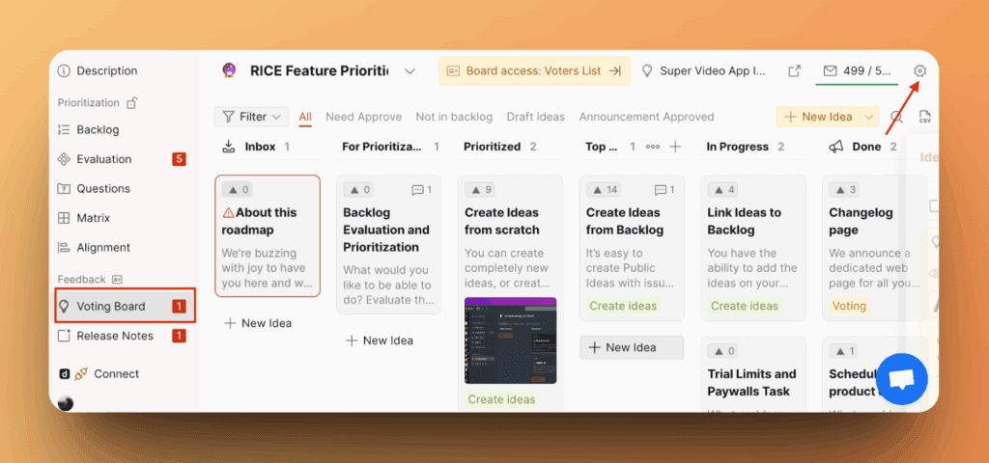
Task: Click the search magnifier icon
Action: pos(897,117)
